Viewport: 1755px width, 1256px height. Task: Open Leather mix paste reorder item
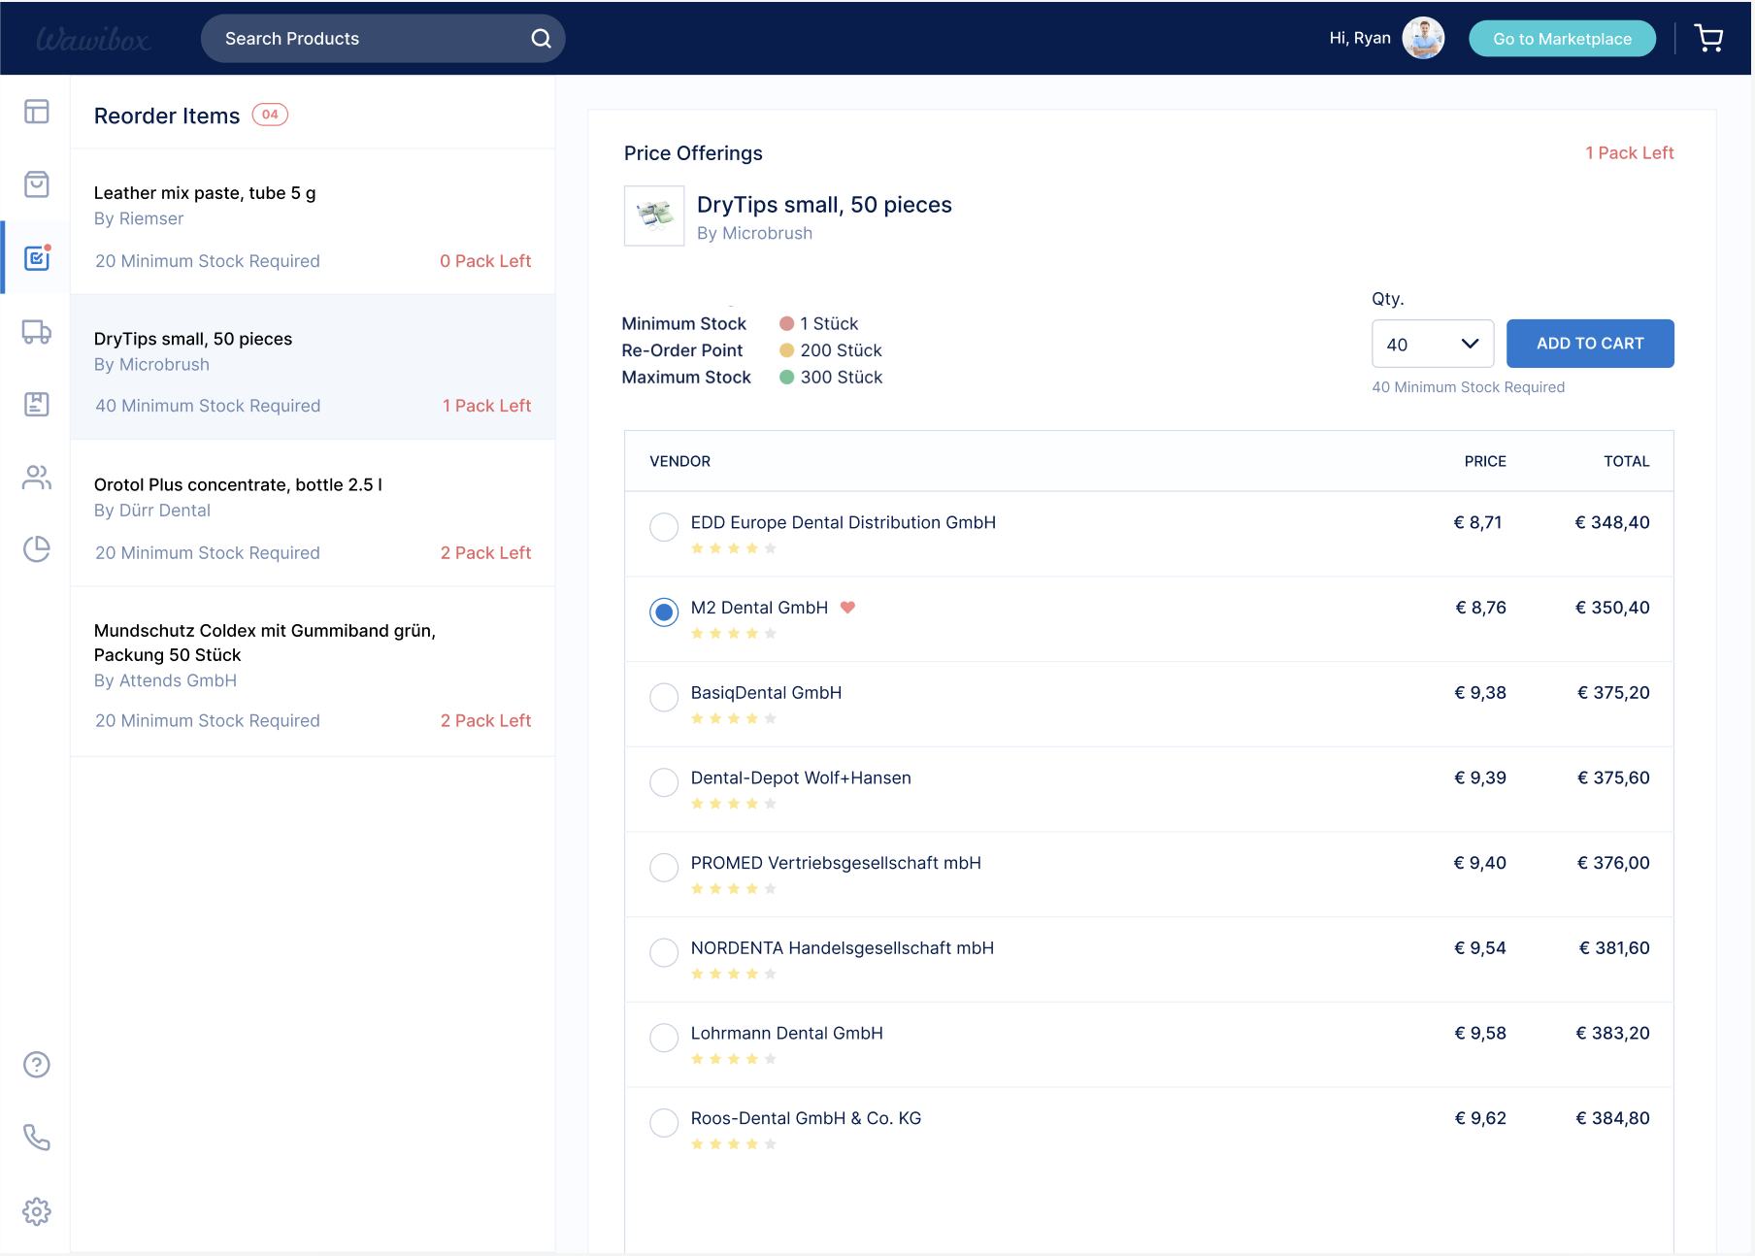(313, 221)
